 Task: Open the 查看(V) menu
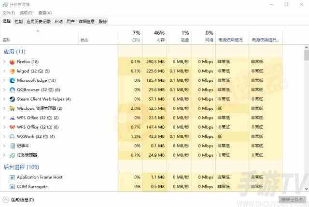[45, 13]
